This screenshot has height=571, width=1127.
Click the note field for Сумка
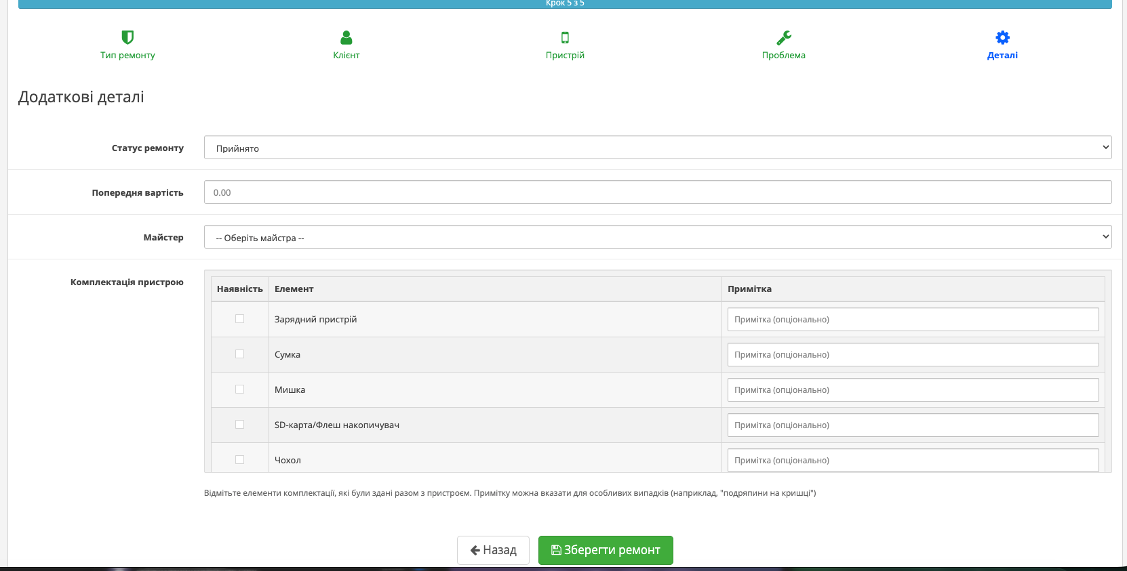pos(913,355)
